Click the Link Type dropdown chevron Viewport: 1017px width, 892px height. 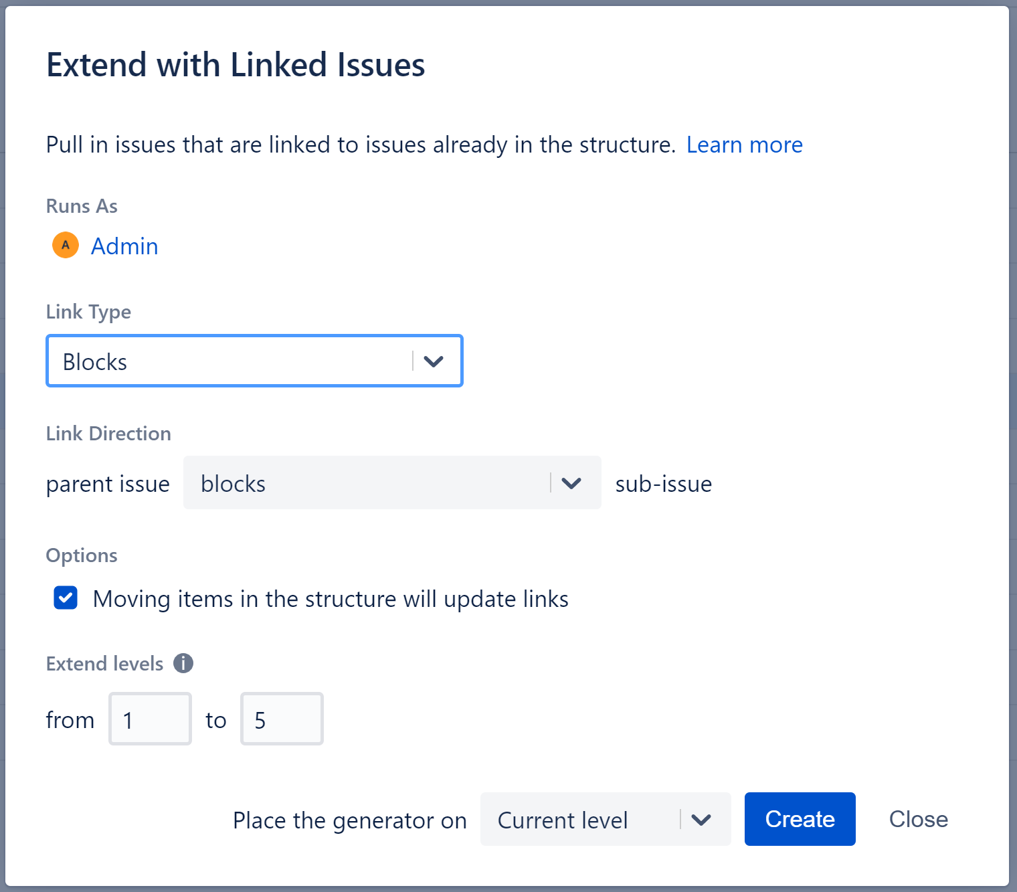[433, 361]
